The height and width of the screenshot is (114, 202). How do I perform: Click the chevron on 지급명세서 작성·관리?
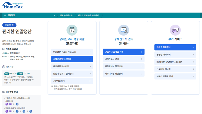142,66
